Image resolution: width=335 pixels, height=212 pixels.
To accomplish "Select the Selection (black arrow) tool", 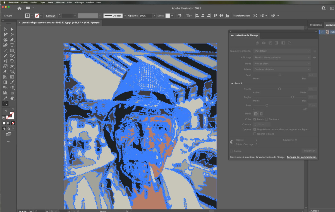I will coord(5,29).
